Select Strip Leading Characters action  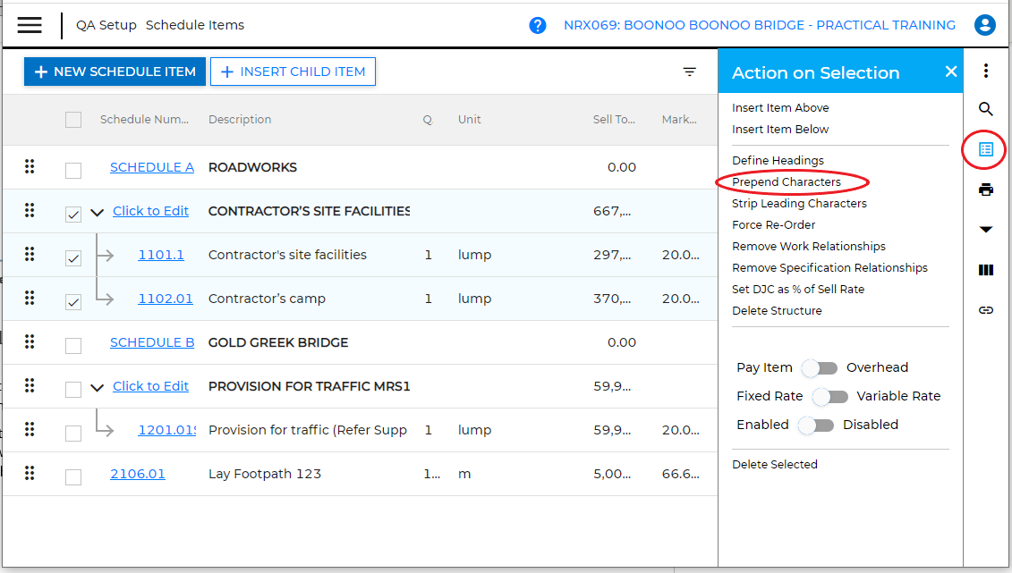point(799,203)
